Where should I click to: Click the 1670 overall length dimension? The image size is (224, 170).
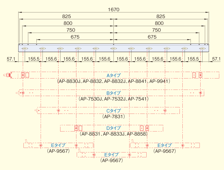(x=113, y=10)
